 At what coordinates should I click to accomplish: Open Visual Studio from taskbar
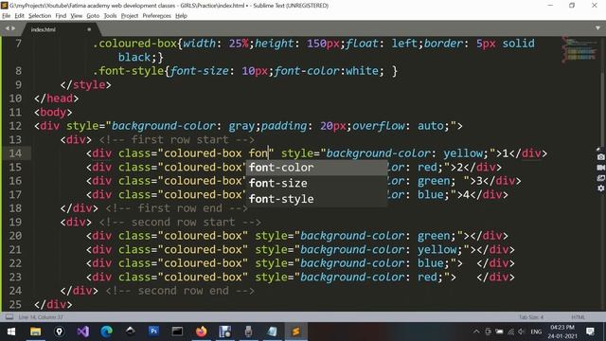[83, 332]
